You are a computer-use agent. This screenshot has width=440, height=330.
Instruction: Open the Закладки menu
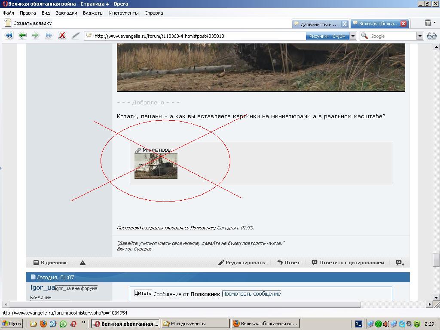66,13
